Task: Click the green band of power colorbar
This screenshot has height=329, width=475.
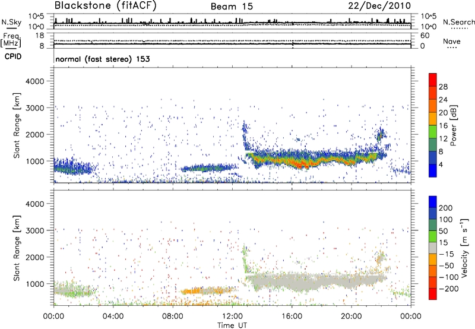Action: (x=433, y=131)
